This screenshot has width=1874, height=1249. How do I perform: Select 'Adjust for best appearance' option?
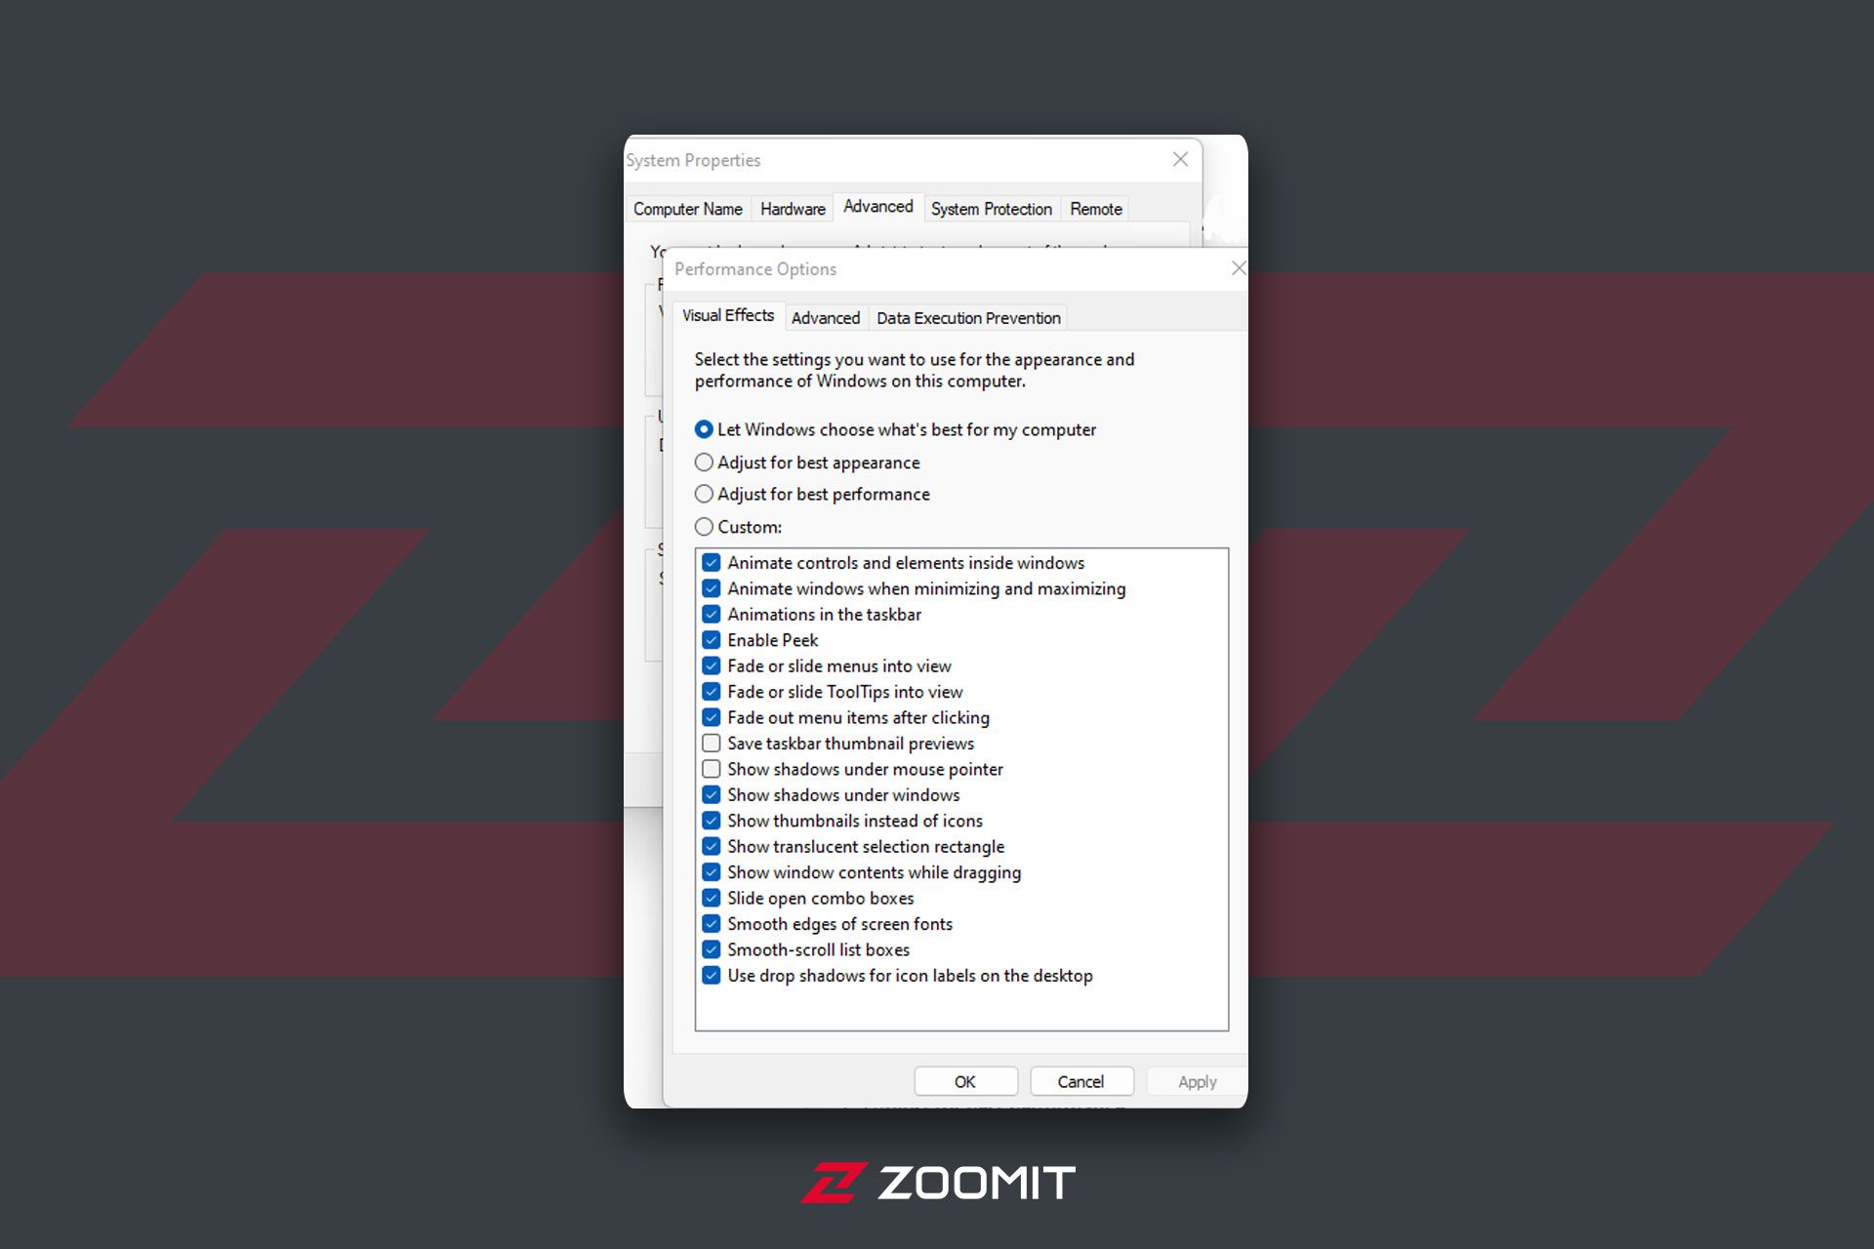[704, 462]
